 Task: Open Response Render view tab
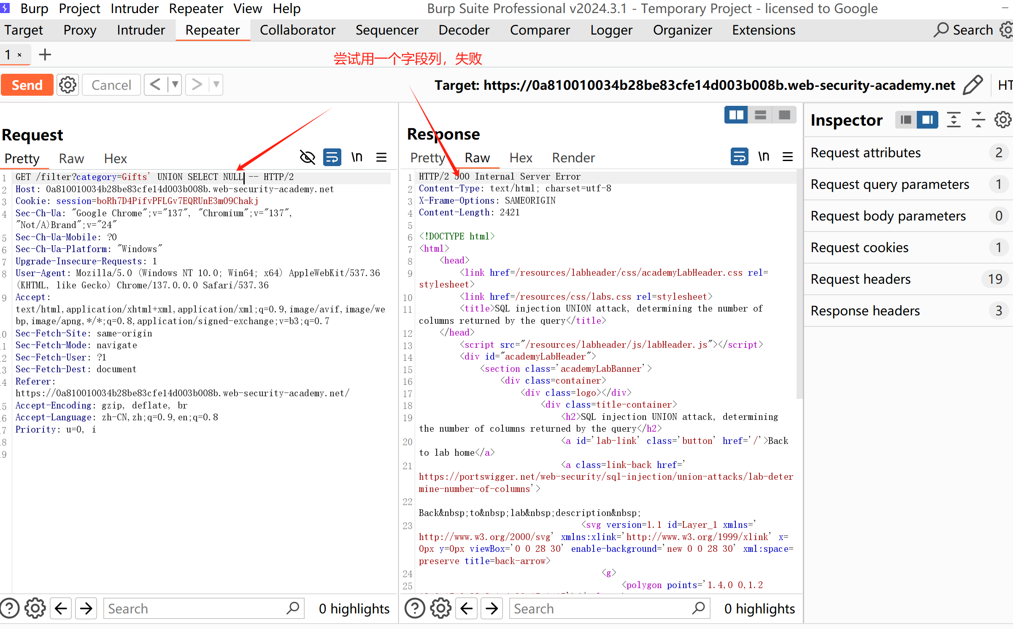tap(573, 158)
